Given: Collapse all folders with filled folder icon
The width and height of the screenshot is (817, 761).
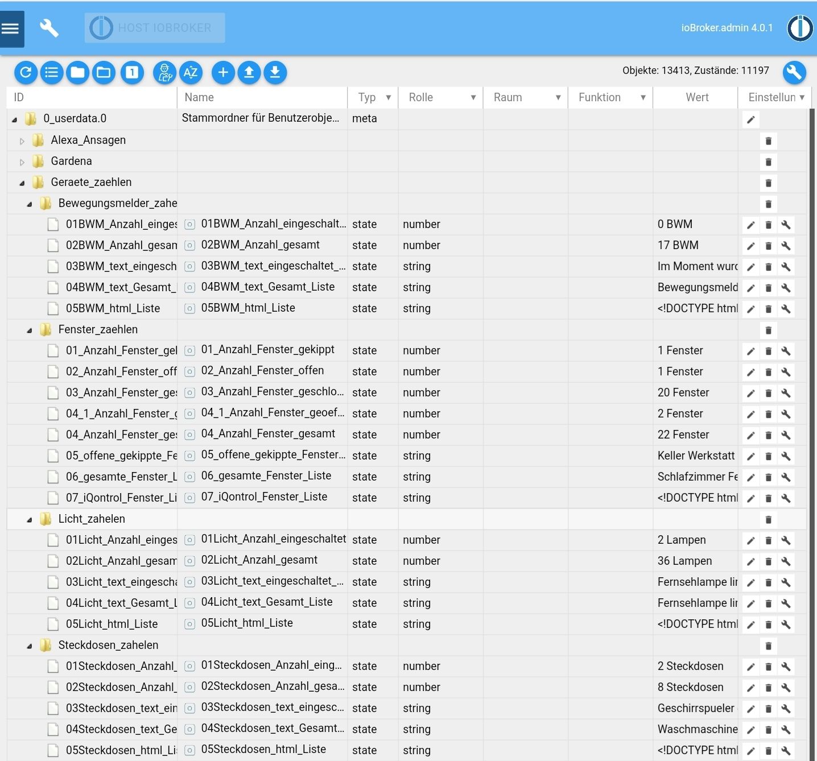Looking at the screenshot, I should coord(78,72).
